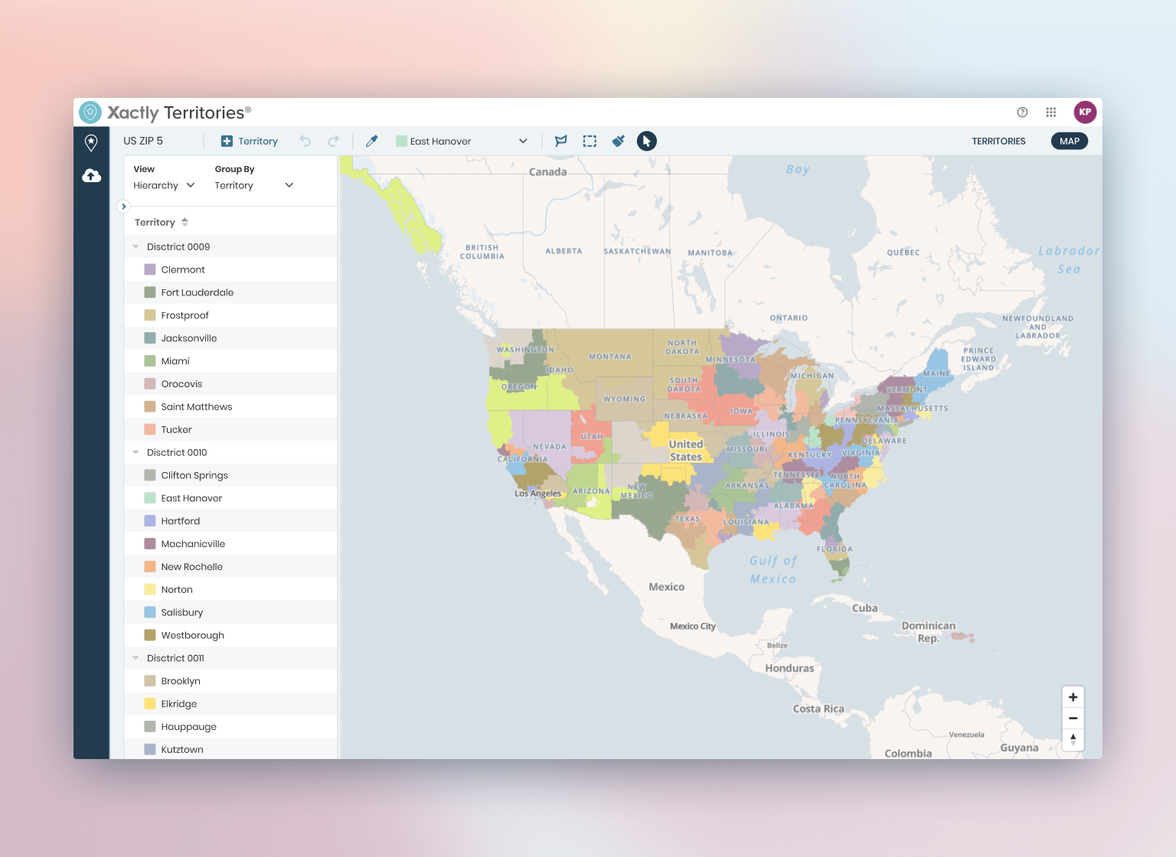Switch to the MAP view toggle
Viewport: 1176px width, 857px height.
tap(1069, 141)
